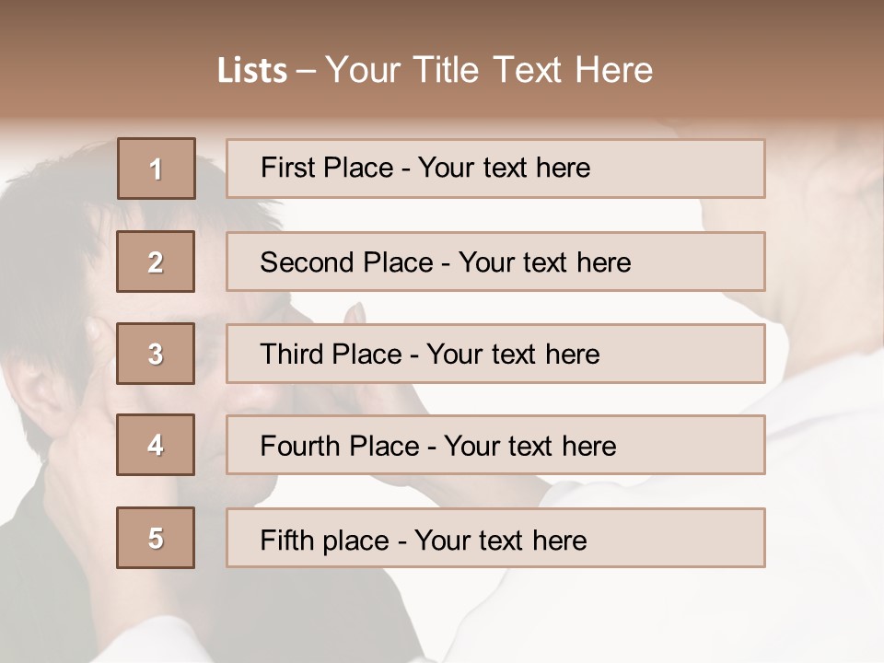Click the bold word Lists in title
884x663 pixels.
click(251, 71)
